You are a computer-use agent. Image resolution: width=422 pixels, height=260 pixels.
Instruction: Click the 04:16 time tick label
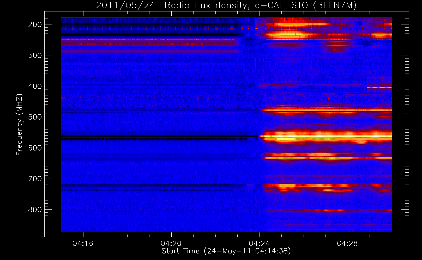pos(83,244)
